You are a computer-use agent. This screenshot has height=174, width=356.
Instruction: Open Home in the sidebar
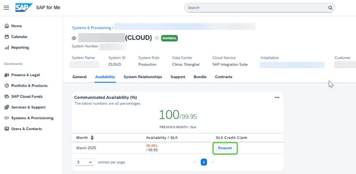coord(16,26)
